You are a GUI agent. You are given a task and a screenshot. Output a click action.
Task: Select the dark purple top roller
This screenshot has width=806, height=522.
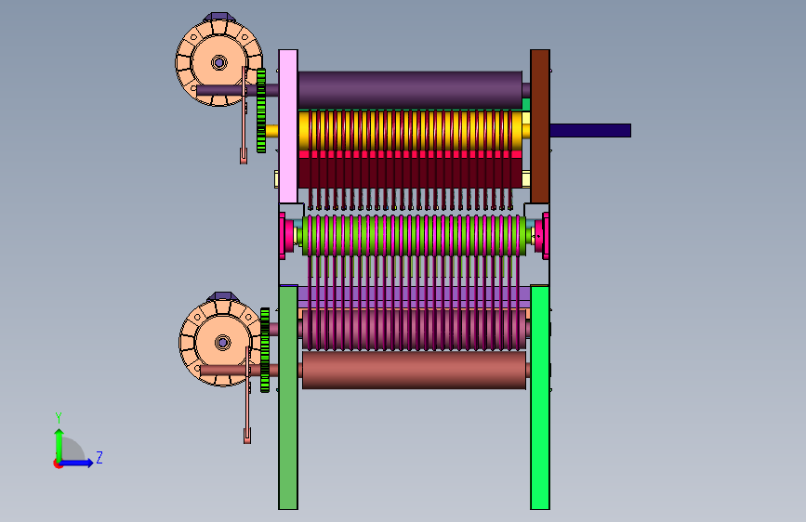pos(410,90)
